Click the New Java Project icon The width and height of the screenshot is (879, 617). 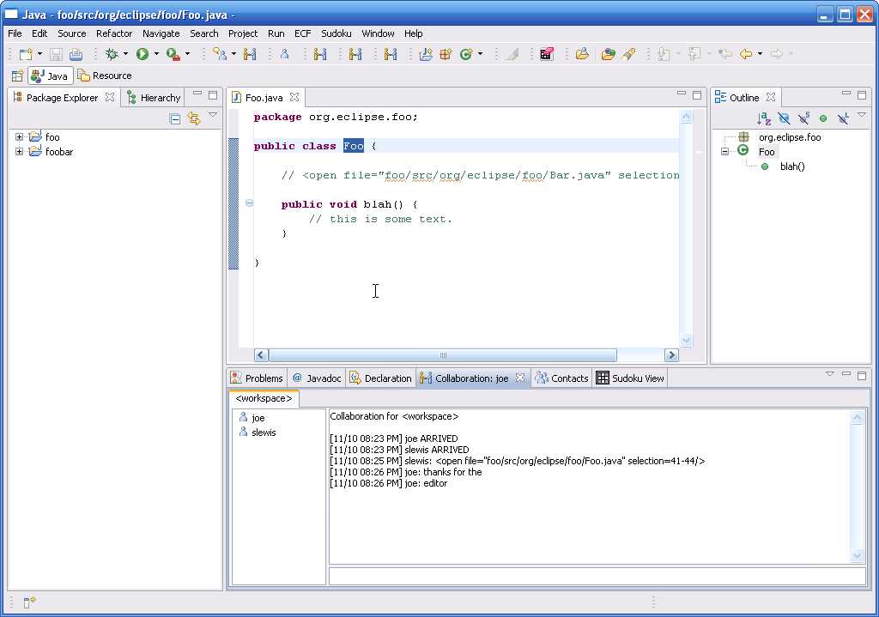click(426, 54)
